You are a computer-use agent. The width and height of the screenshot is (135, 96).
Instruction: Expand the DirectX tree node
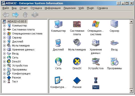point(4,61)
